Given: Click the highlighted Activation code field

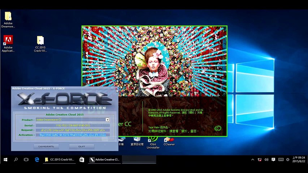Looking at the screenshot, I should pyautogui.click(x=73, y=135).
